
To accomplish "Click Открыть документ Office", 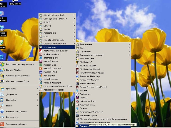I will coord(20,76).
